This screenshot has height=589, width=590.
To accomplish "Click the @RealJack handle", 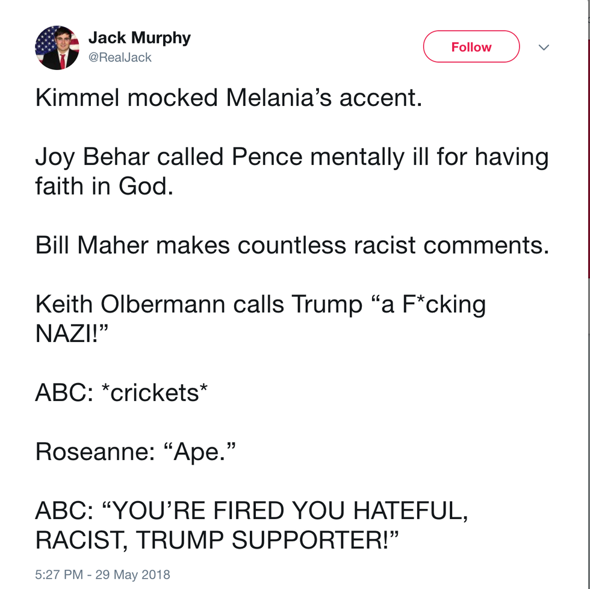I will pyautogui.click(x=120, y=58).
